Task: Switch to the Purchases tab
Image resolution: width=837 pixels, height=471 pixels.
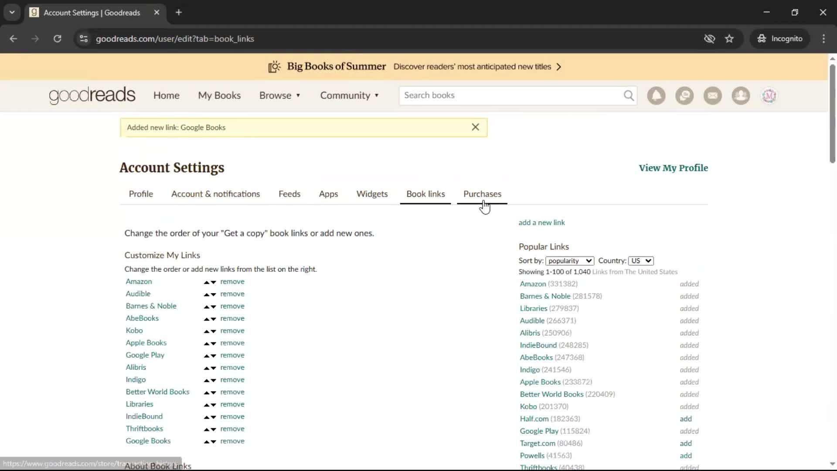Action: click(482, 194)
